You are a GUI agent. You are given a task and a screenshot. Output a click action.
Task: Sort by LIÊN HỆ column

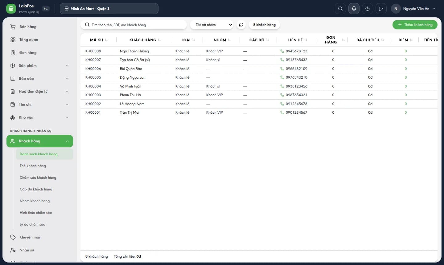click(x=306, y=40)
